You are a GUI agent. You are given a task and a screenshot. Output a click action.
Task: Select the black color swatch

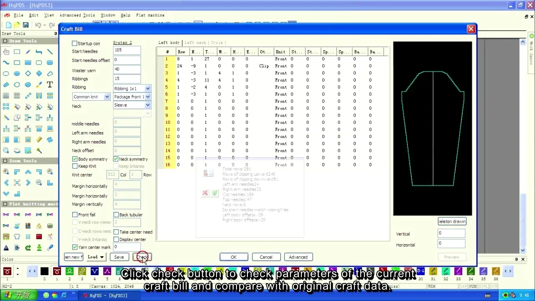[x=44, y=272]
